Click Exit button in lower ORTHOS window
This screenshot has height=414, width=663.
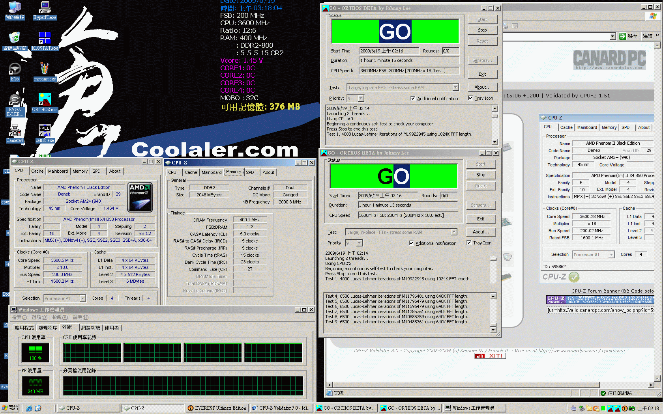click(x=481, y=219)
